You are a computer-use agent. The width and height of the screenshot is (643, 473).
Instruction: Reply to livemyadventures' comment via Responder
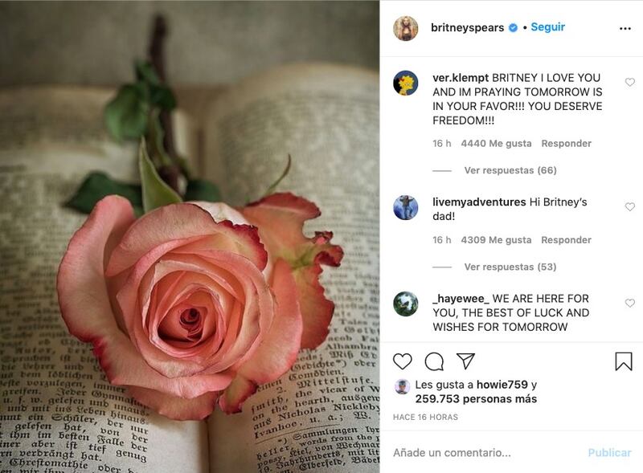pyautogui.click(x=567, y=240)
